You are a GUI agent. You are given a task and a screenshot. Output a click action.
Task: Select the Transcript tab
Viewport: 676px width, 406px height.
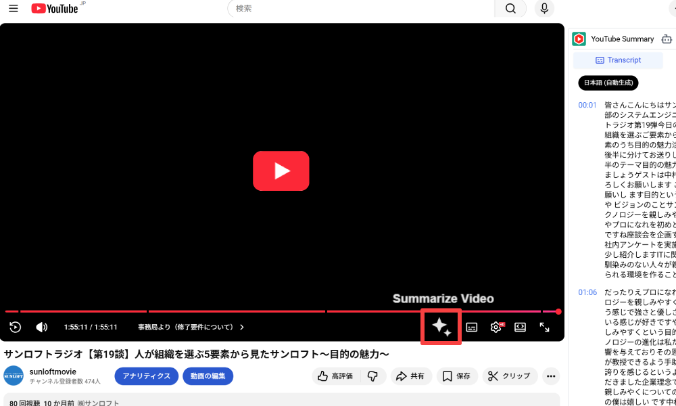[618, 60]
